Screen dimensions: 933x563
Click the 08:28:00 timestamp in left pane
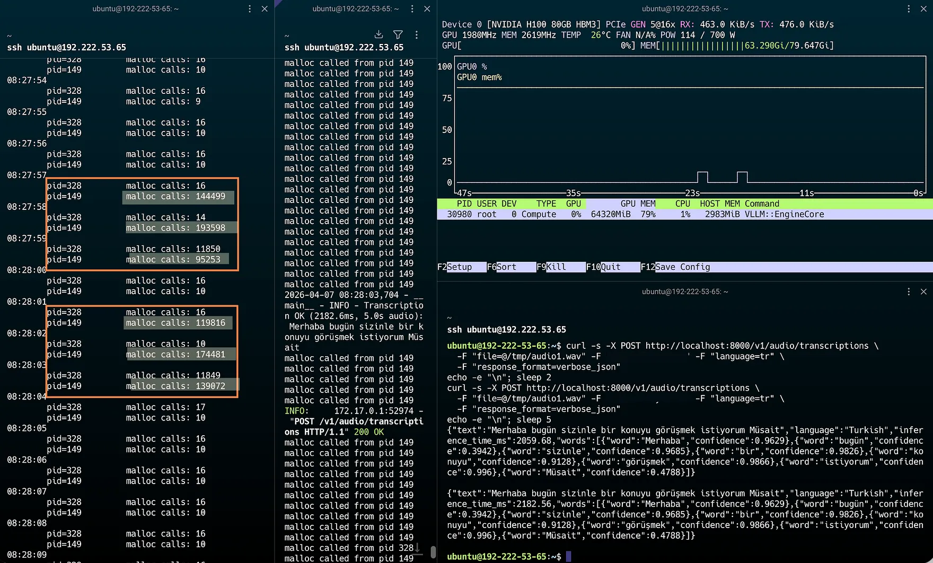point(27,270)
